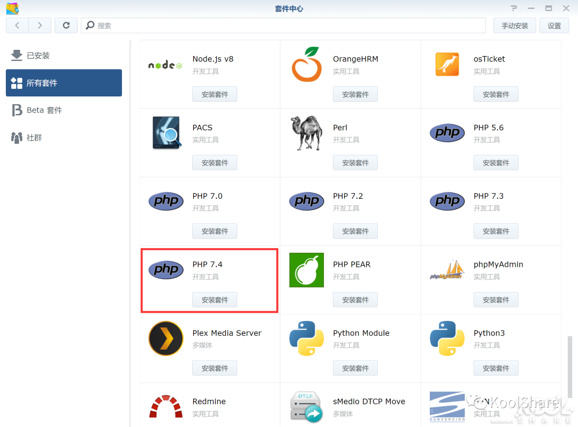Screen dimensions: 578x427
Task: Refresh the package list
Action: (66, 26)
